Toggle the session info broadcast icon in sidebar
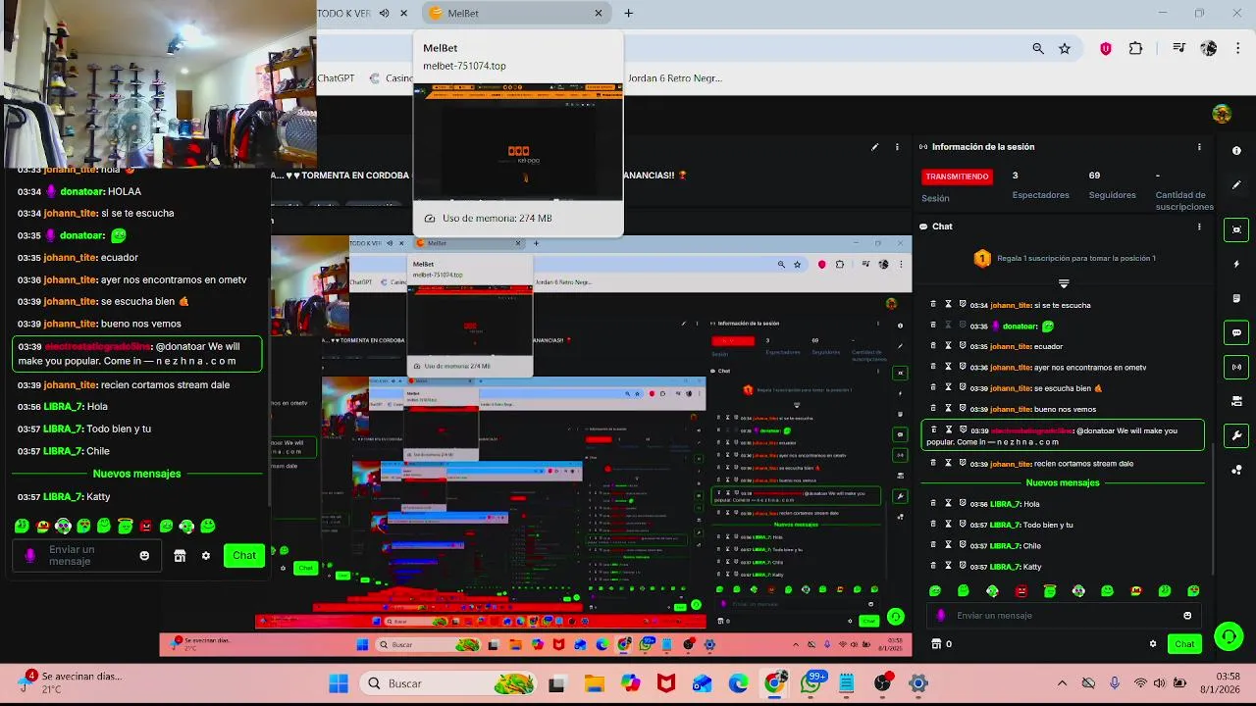1256x706 pixels. coord(1236,367)
